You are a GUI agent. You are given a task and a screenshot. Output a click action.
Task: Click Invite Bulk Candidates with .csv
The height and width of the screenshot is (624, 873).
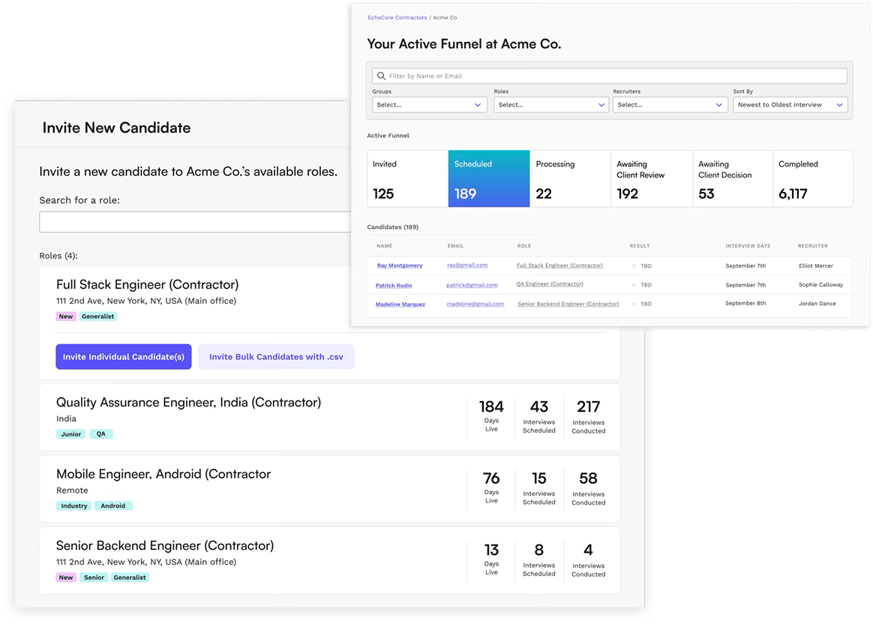click(276, 357)
